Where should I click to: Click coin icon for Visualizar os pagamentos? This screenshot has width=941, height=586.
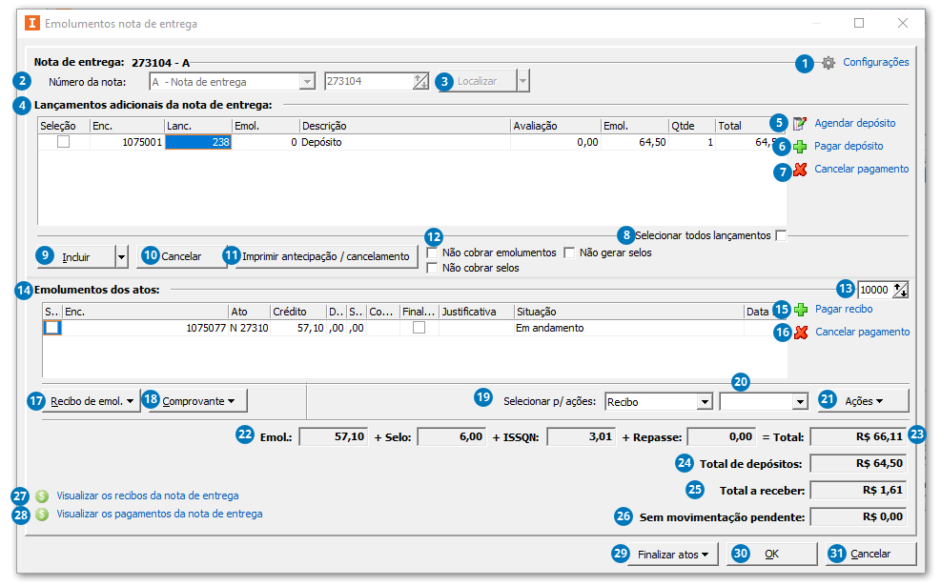42,515
